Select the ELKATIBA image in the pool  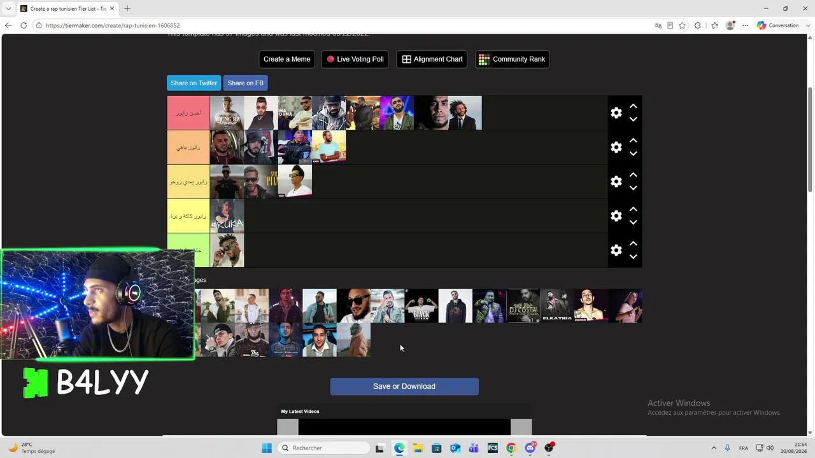click(557, 306)
